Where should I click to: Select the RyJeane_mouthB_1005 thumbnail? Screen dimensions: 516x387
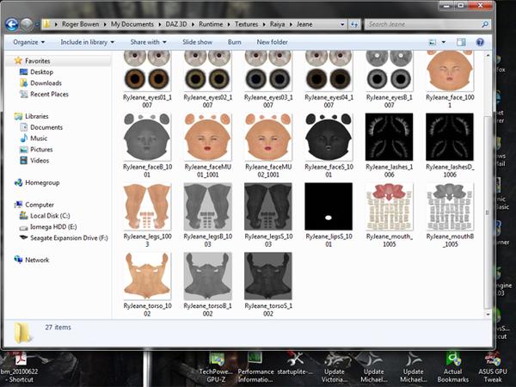tap(450, 206)
